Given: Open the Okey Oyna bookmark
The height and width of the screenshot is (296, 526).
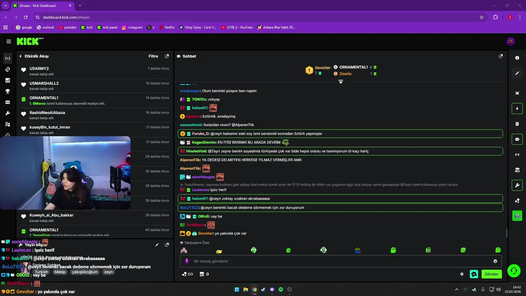Looking at the screenshot, I should pos(198,28).
